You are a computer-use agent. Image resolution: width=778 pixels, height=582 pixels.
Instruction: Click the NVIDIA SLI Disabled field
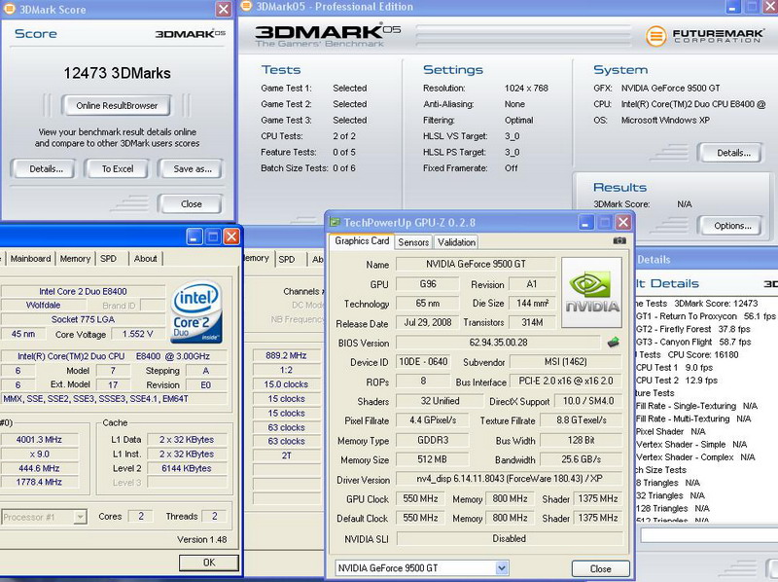pos(509,538)
